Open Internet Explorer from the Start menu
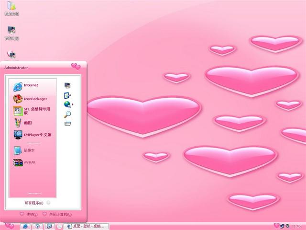The height and width of the screenshot is (230, 306). tap(31, 86)
